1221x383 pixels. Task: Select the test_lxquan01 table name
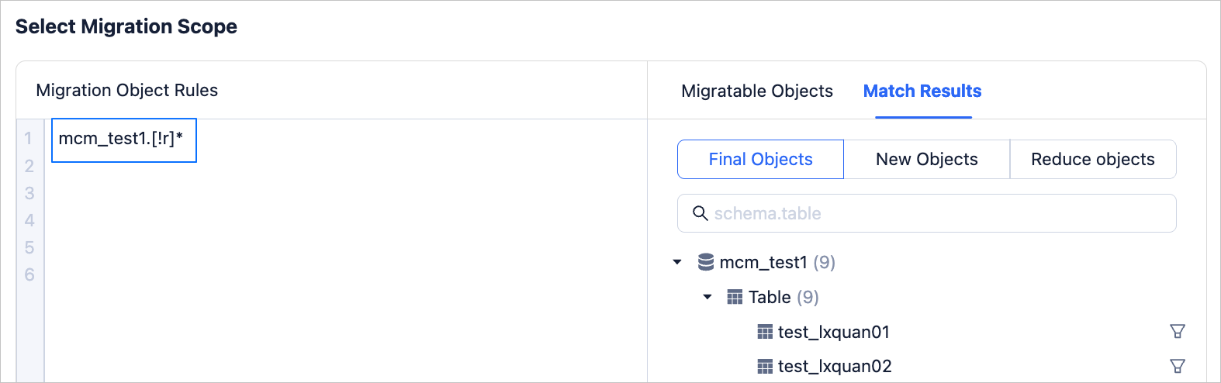tap(833, 332)
